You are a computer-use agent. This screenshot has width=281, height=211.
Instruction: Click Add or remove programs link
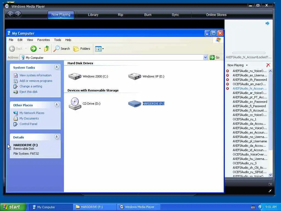coord(36,81)
